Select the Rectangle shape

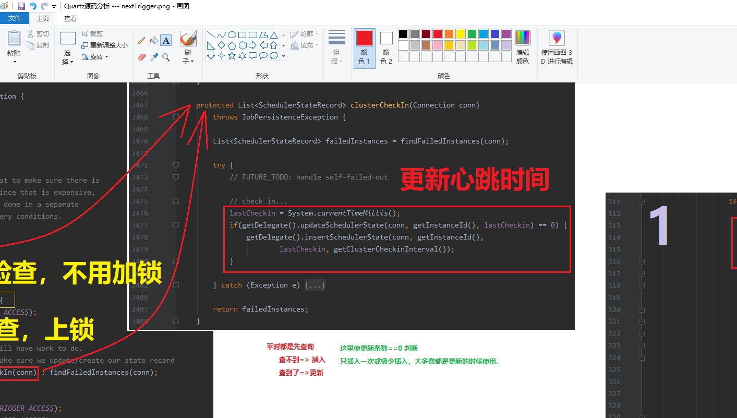[243, 35]
